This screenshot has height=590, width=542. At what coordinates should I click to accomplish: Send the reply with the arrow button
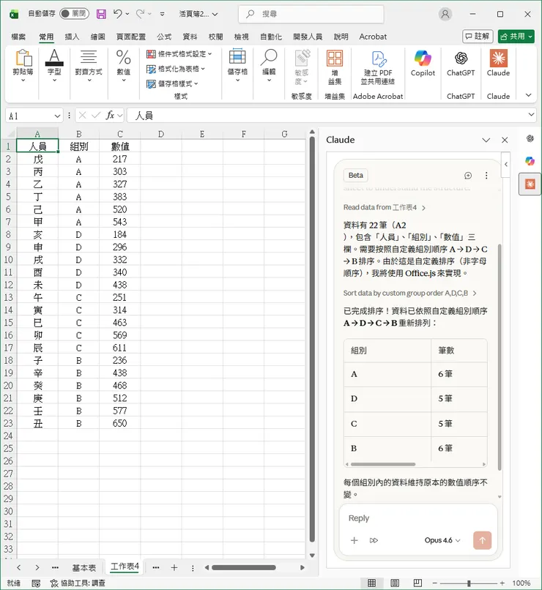coord(482,540)
